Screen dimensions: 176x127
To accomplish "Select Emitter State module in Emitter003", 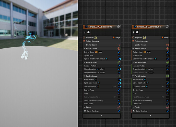I will point(102,52).
